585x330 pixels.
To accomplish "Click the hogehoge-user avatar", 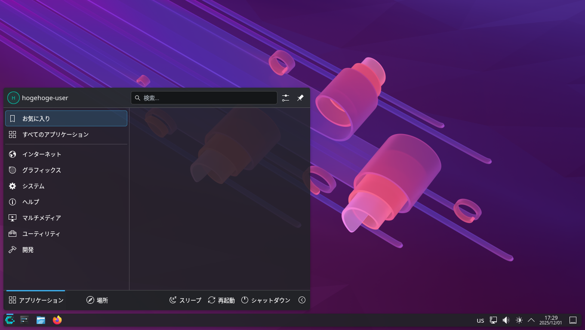I will [13, 98].
